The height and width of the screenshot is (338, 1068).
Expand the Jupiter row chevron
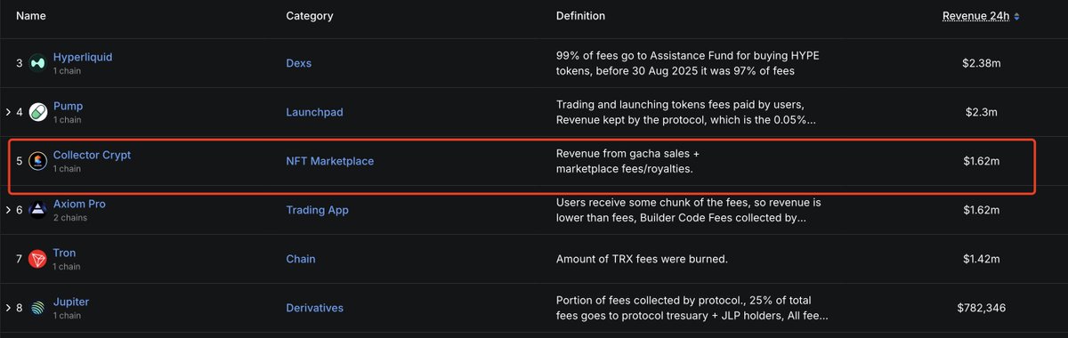[x=8, y=308]
